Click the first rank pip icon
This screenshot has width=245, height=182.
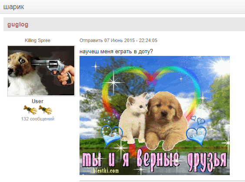click(30, 110)
